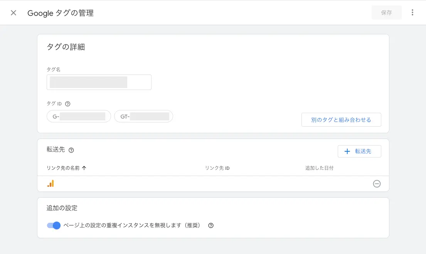Click the 追加した日付 column header
The width and height of the screenshot is (426, 254).
319,168
